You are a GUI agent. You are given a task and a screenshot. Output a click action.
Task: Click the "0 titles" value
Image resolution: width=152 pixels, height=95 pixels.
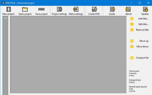pyautogui.click(x=131, y=76)
